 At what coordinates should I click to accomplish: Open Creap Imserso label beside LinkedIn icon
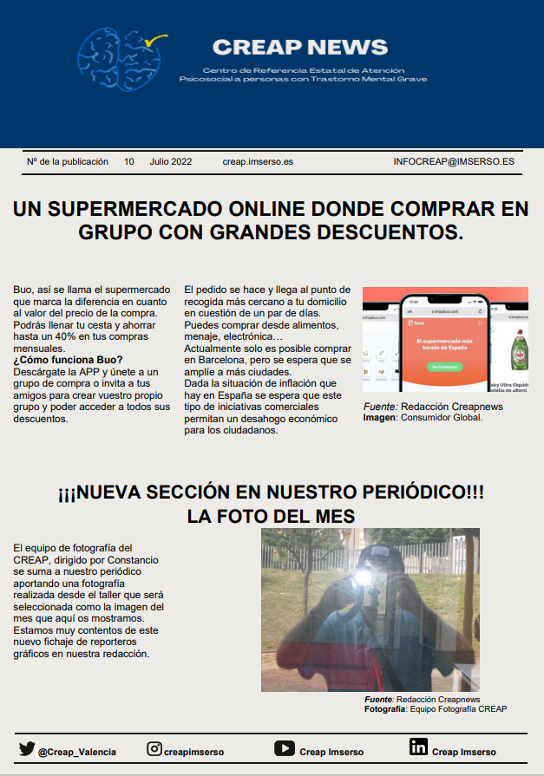[464, 752]
